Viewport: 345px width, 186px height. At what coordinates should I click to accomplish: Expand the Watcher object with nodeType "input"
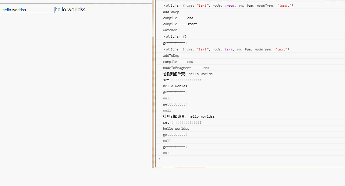click(x=164, y=5)
